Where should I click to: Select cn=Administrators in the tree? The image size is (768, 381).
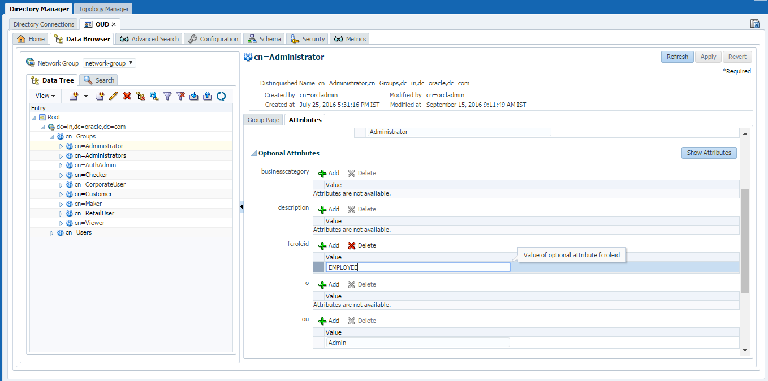(x=100, y=156)
